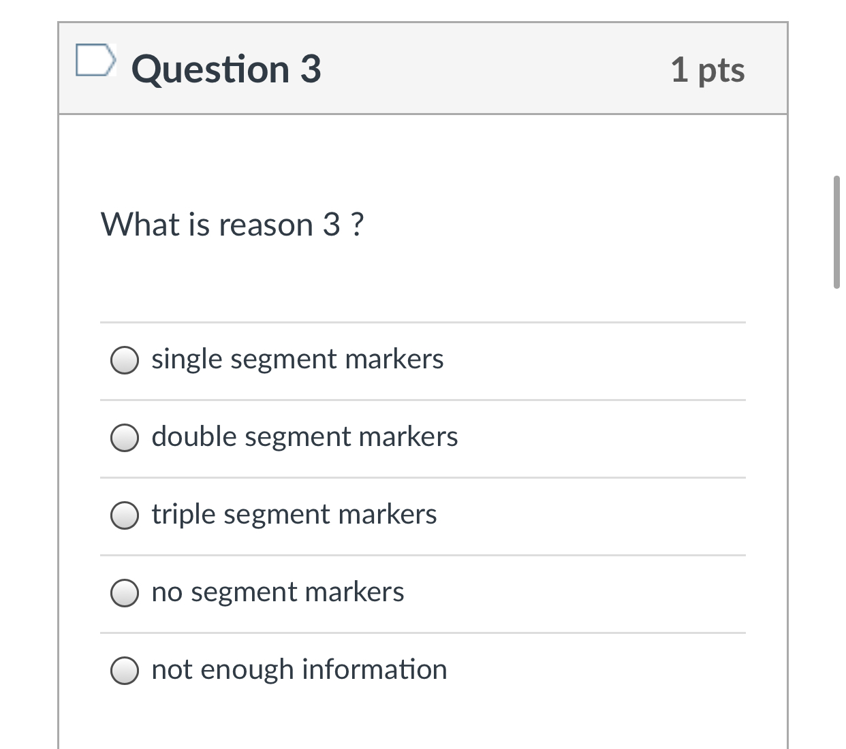Select the 'triple segment markers' radio button

pyautogui.click(x=124, y=515)
